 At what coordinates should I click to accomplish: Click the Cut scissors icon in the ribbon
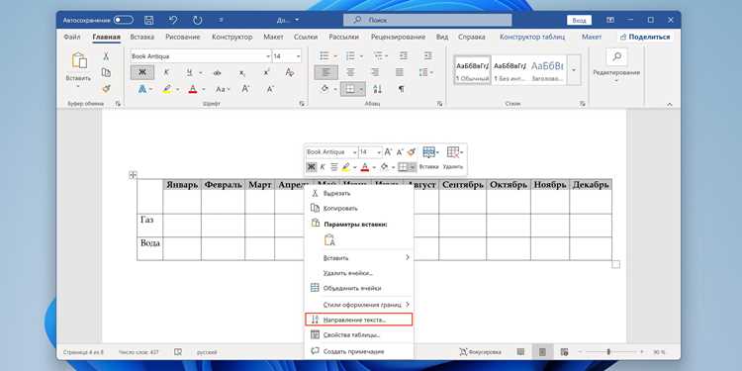pyautogui.click(x=106, y=56)
